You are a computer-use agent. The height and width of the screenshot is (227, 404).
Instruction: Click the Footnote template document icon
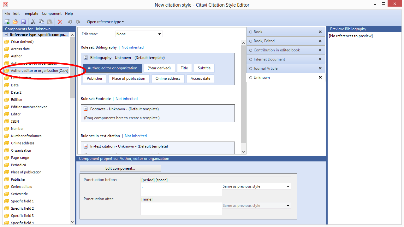tap(86, 109)
